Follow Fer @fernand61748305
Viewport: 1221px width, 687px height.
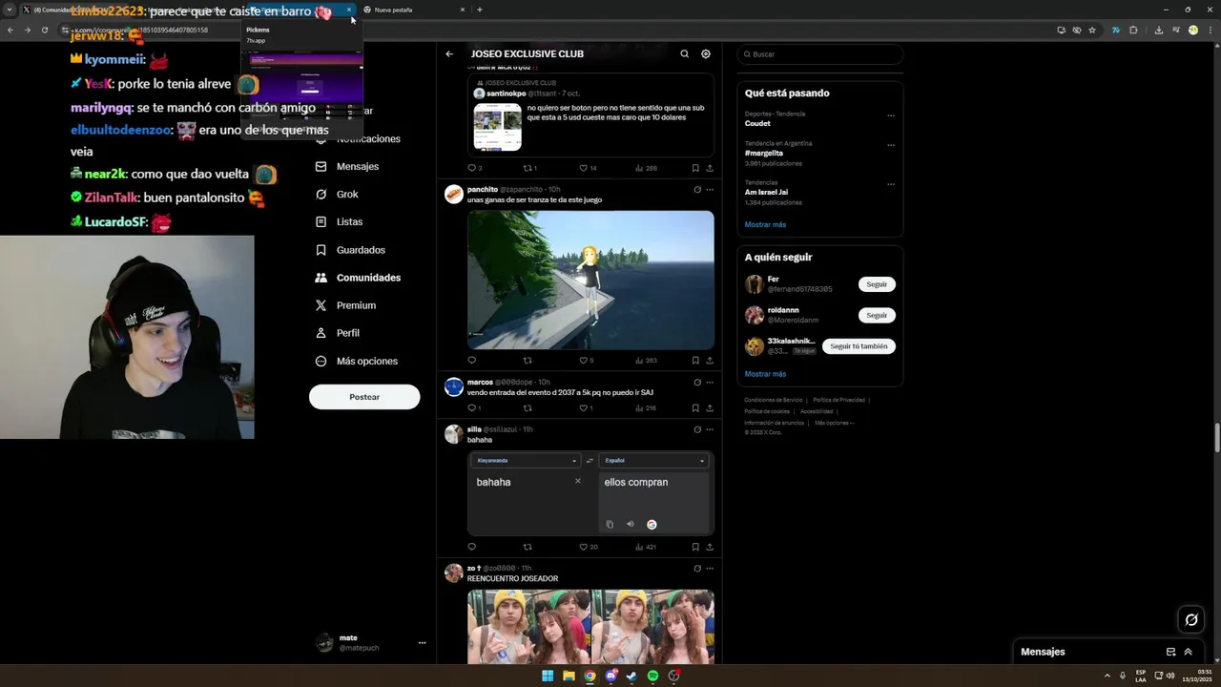877,284
